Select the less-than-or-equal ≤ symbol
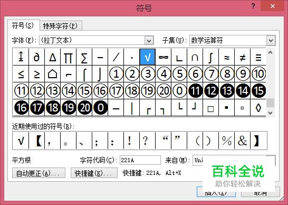This screenshot has height=205, width=288. pos(21,74)
